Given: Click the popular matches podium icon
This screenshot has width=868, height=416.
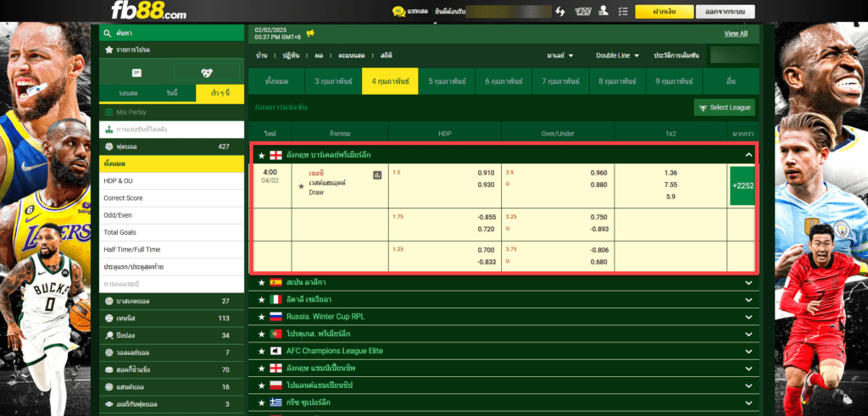Looking at the screenshot, I should tap(109, 130).
